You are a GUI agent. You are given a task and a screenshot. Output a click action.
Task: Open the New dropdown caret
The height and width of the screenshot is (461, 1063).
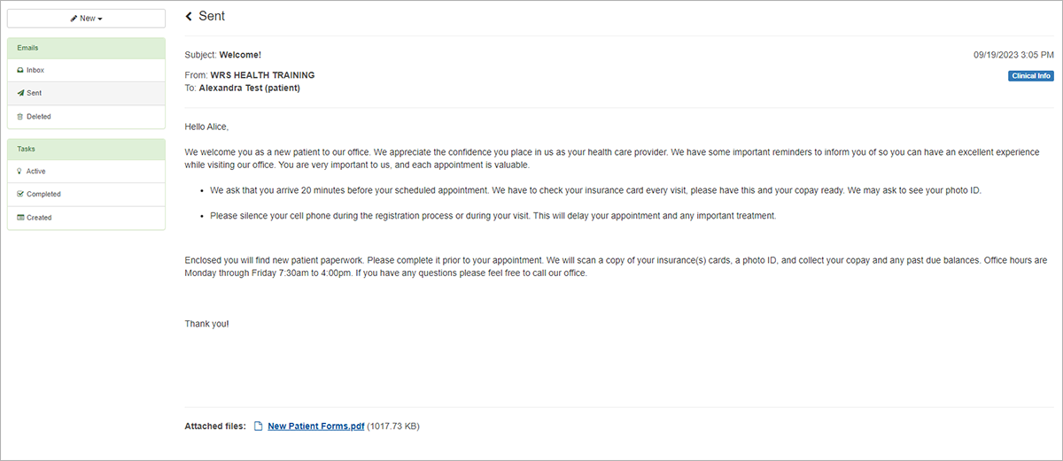(100, 19)
